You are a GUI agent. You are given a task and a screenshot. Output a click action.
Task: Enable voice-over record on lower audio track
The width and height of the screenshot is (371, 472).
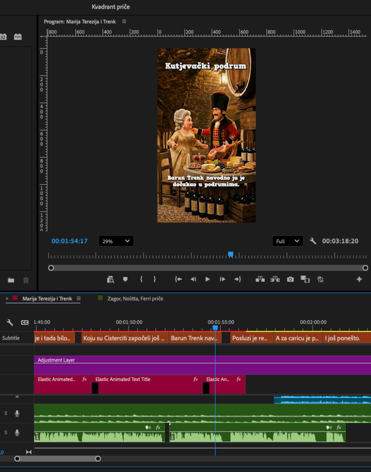17,432
